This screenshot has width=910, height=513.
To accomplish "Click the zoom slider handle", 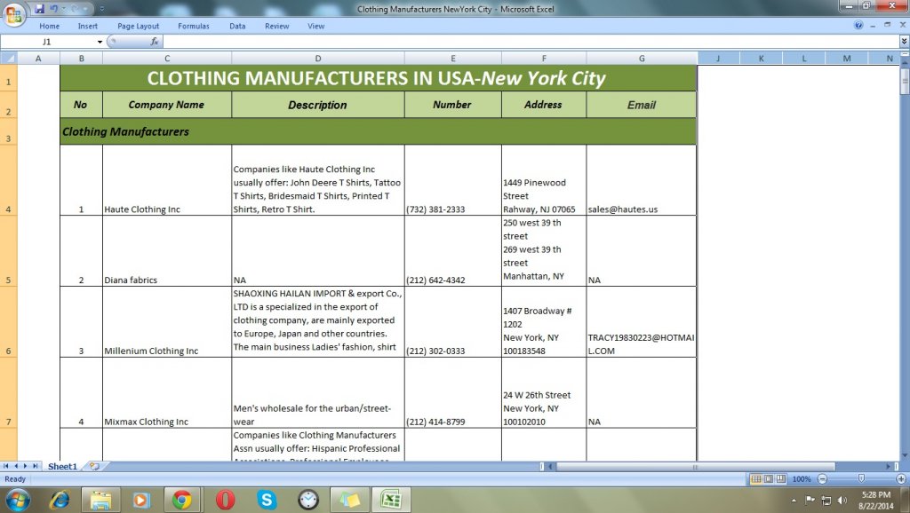I will point(861,478).
